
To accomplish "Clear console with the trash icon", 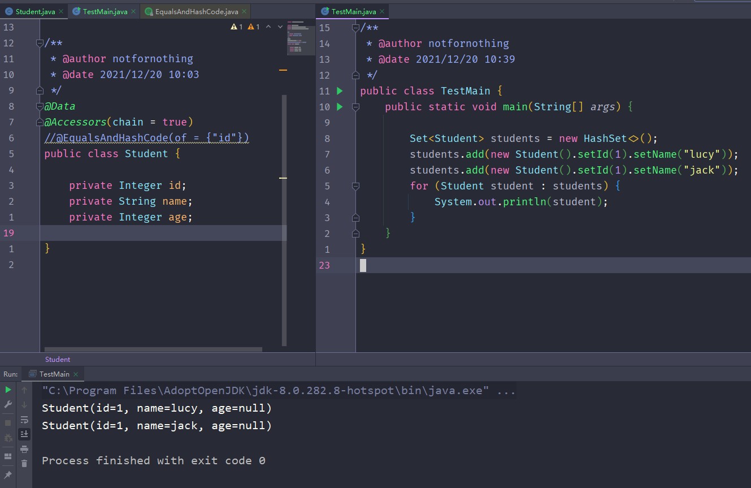I will [x=24, y=464].
